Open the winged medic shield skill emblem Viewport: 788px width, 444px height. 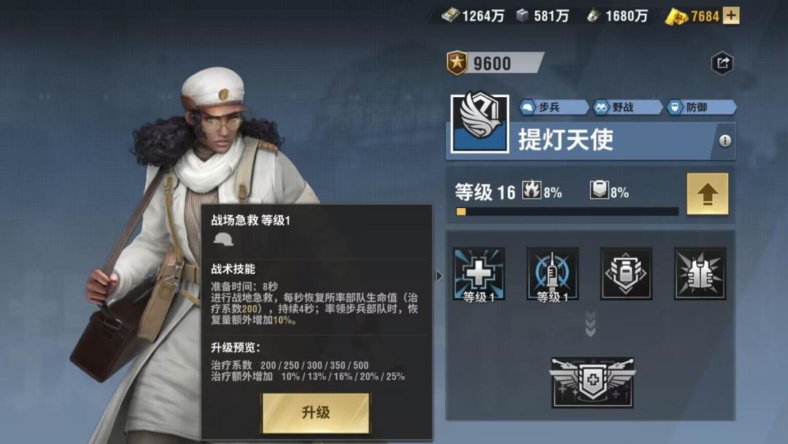(592, 382)
